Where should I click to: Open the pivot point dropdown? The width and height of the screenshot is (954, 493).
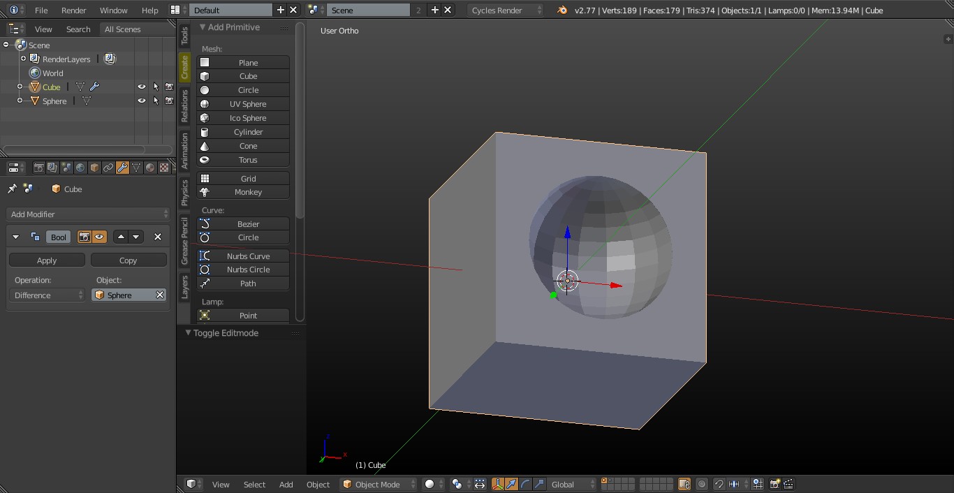(460, 484)
